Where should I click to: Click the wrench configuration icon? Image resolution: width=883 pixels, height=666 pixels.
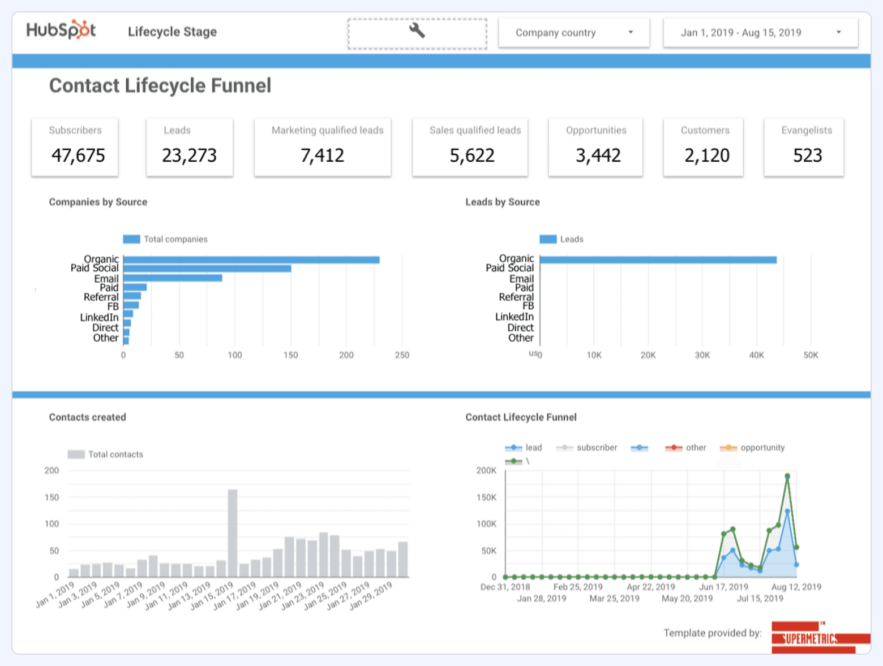pyautogui.click(x=416, y=32)
